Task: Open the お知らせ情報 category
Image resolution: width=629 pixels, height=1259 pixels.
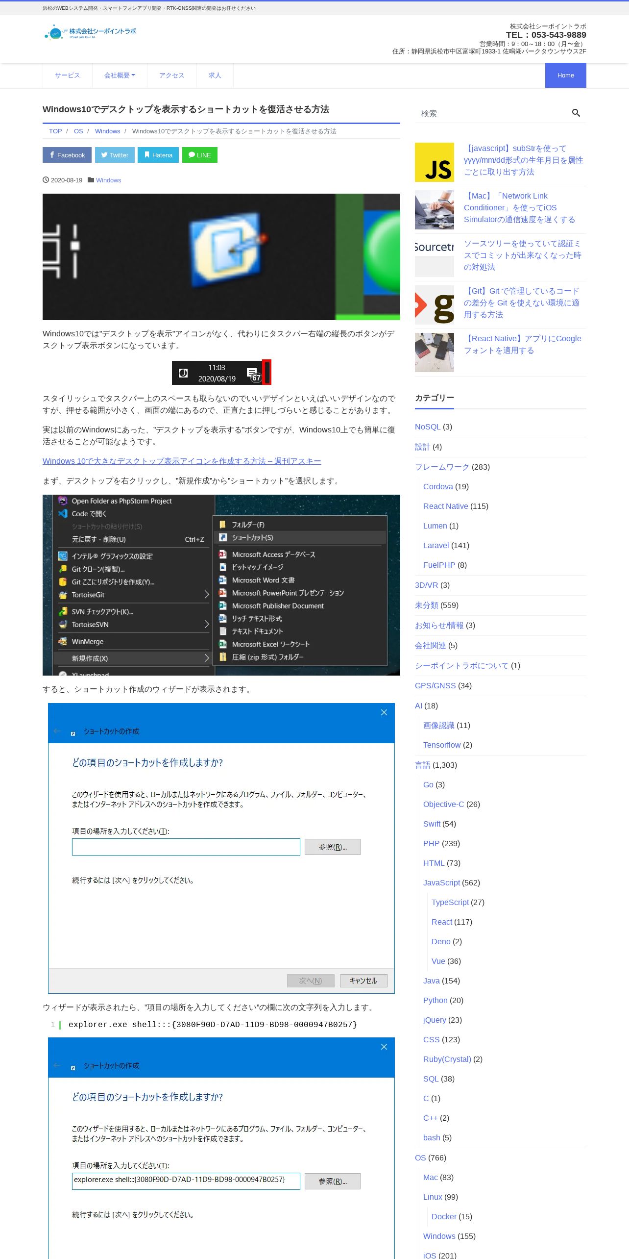Action: pos(439,626)
